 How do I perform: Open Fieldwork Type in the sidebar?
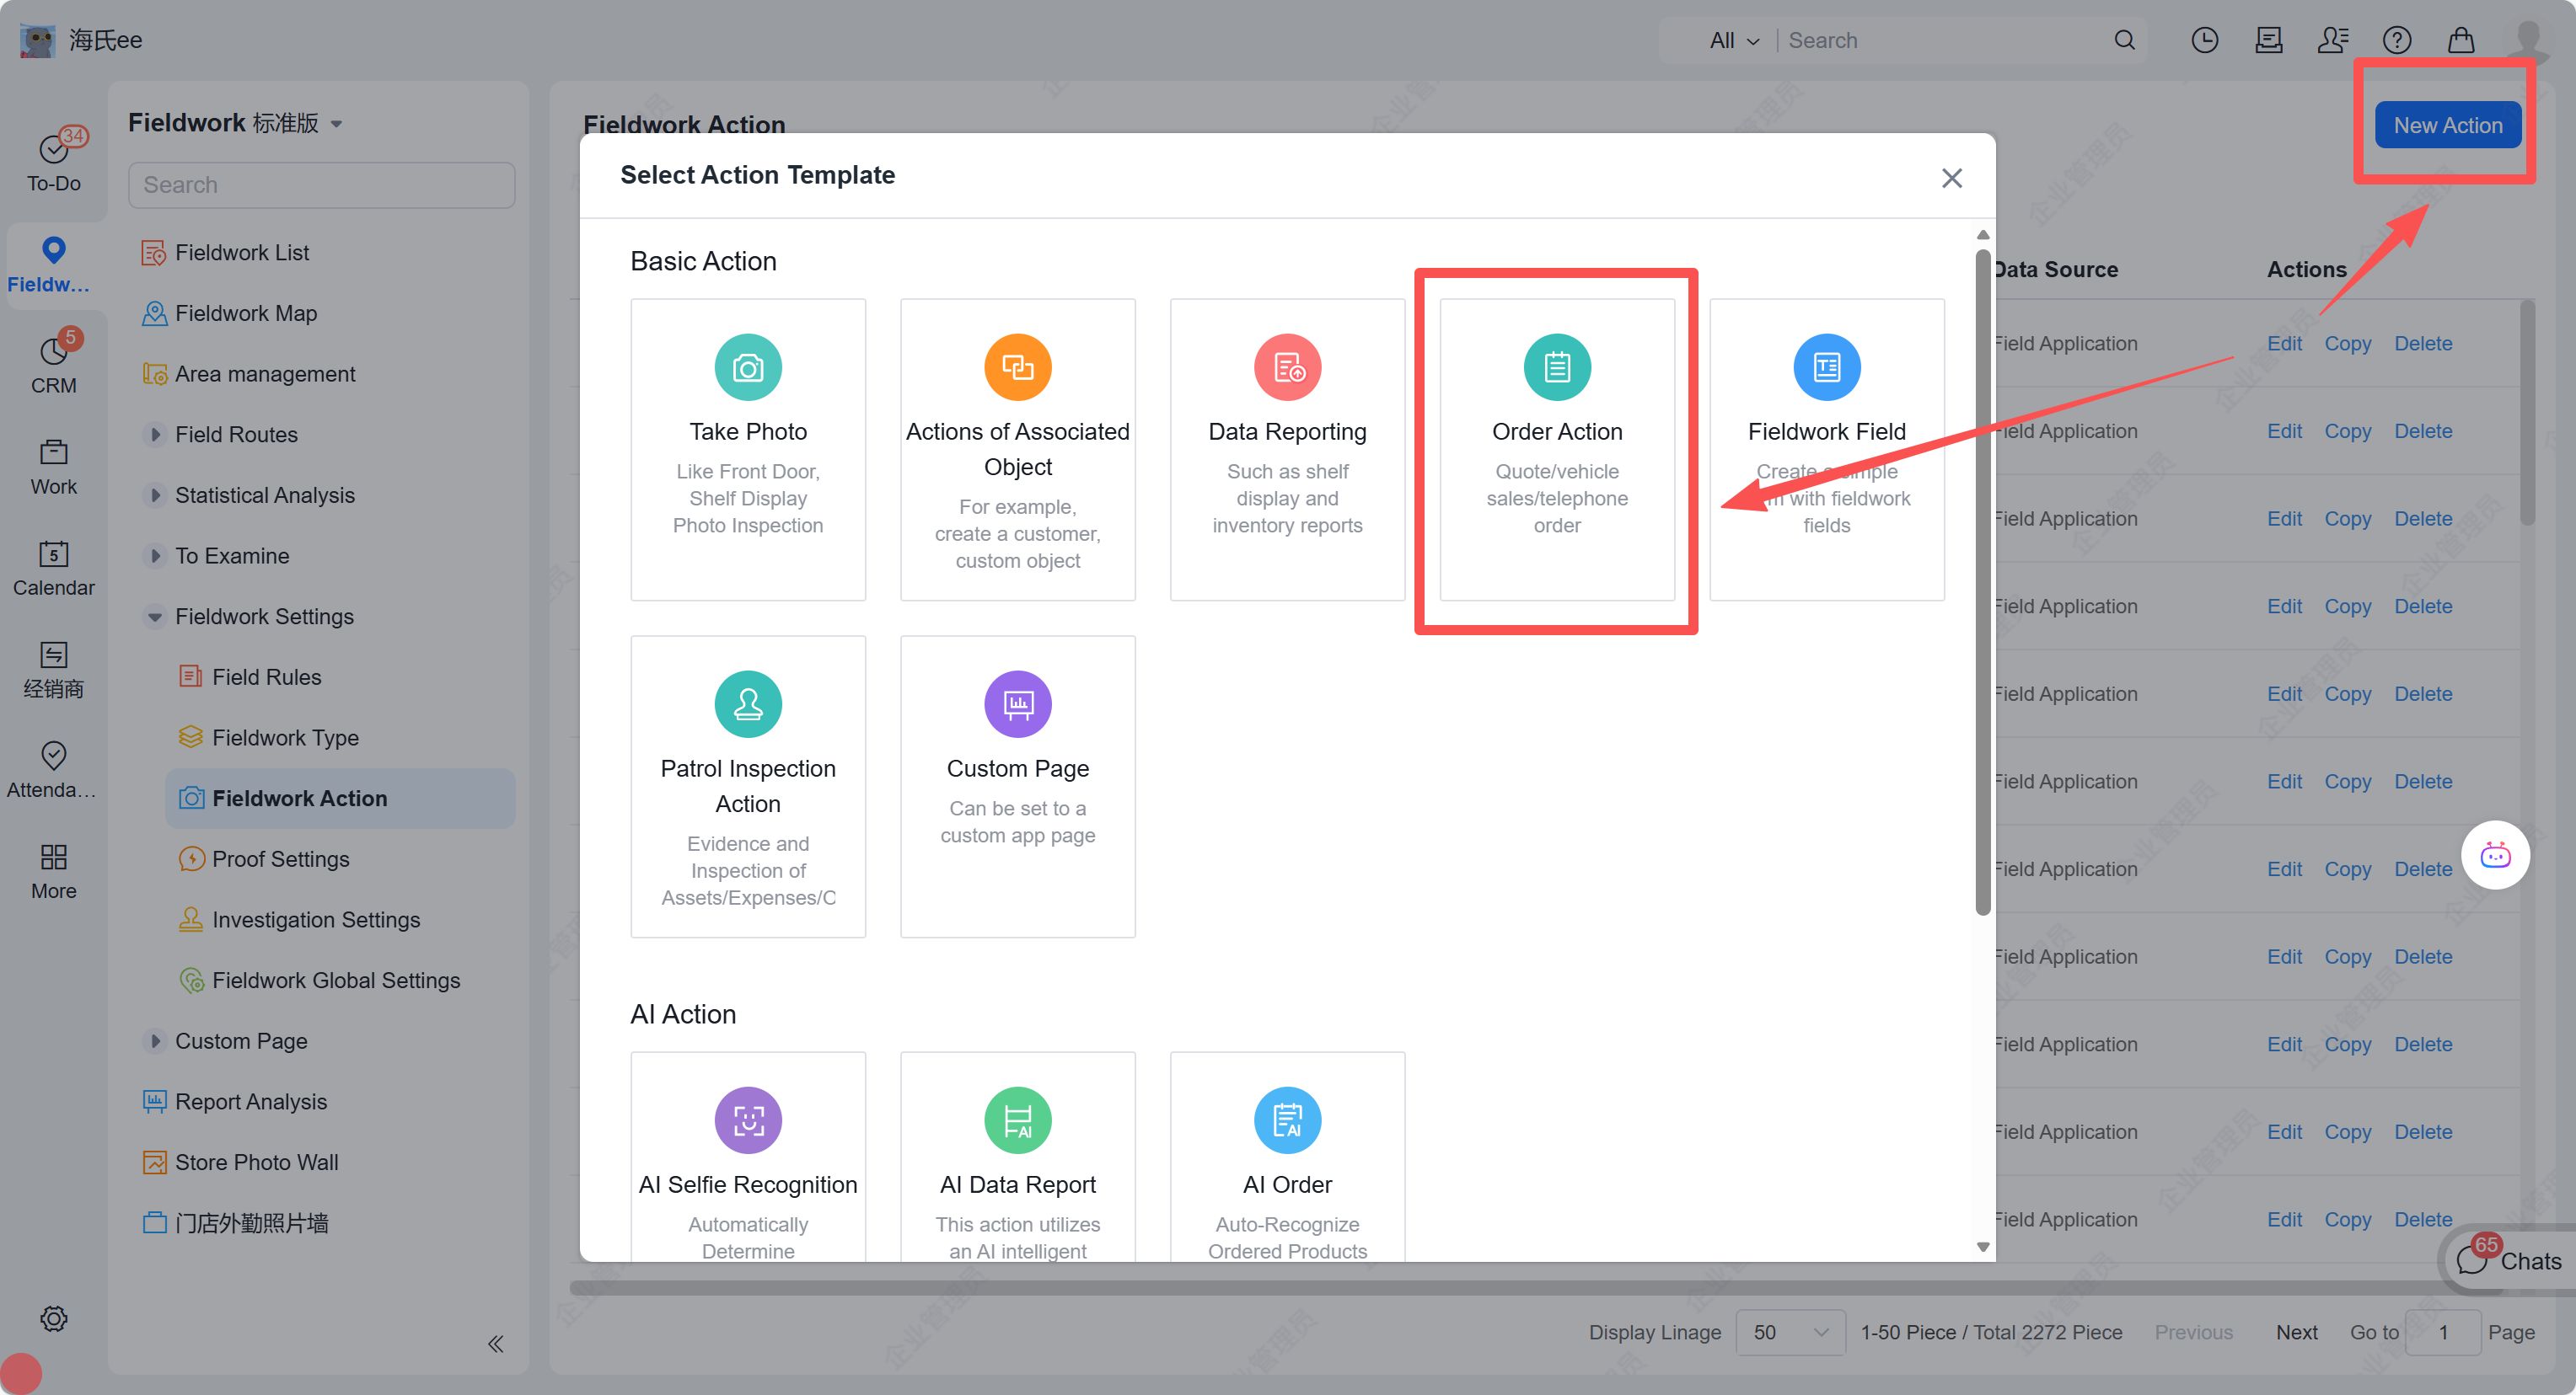pyautogui.click(x=285, y=737)
